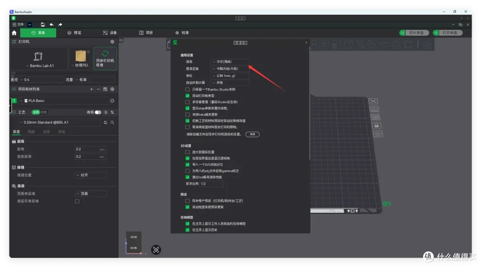Open the 0.20mm Standard @BBL A1 preset dropdown

point(59,122)
